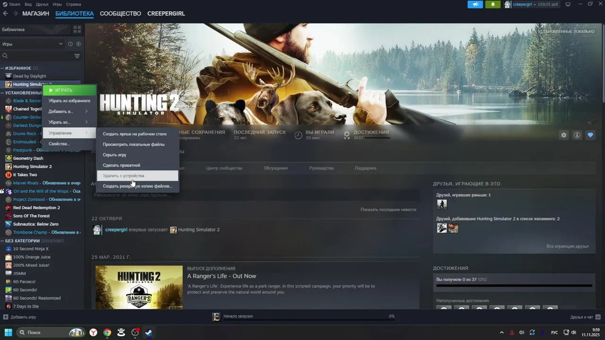
Task: Open Windows Start menu
Action: pos(9,332)
